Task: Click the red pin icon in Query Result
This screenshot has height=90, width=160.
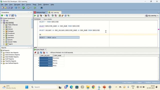Action: [x=35, y=52]
